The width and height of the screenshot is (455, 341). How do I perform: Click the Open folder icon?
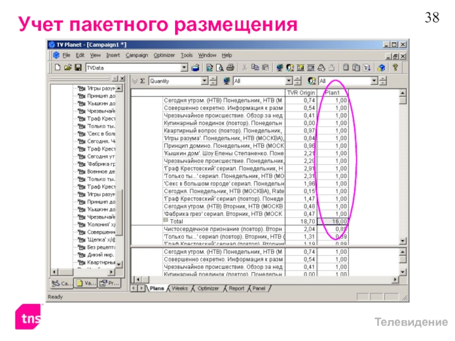pyautogui.click(x=68, y=68)
